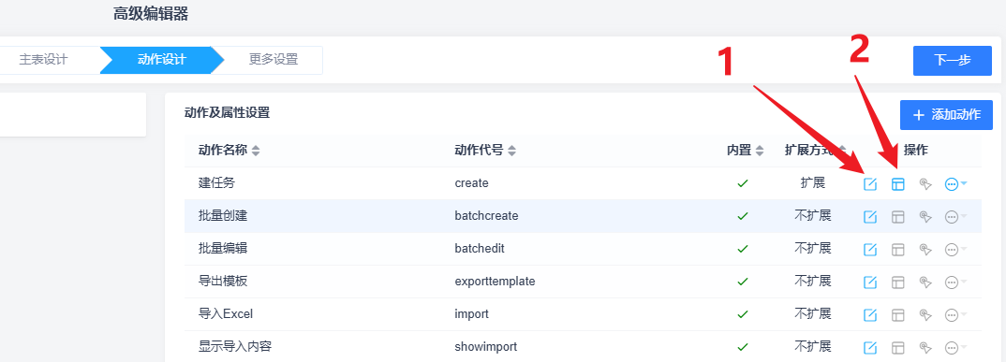1006x362 pixels.
Task: Click the import action code cell
Action: (x=471, y=314)
